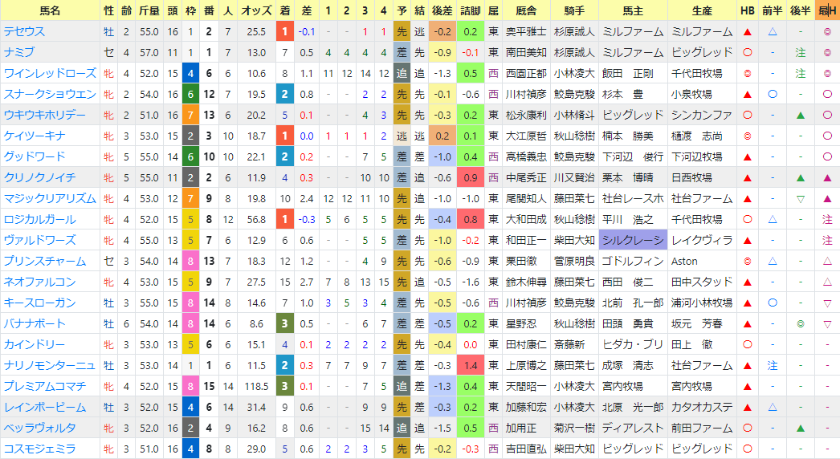Open the バナナボート horse page
The image size is (840, 459).
pyautogui.click(x=35, y=324)
